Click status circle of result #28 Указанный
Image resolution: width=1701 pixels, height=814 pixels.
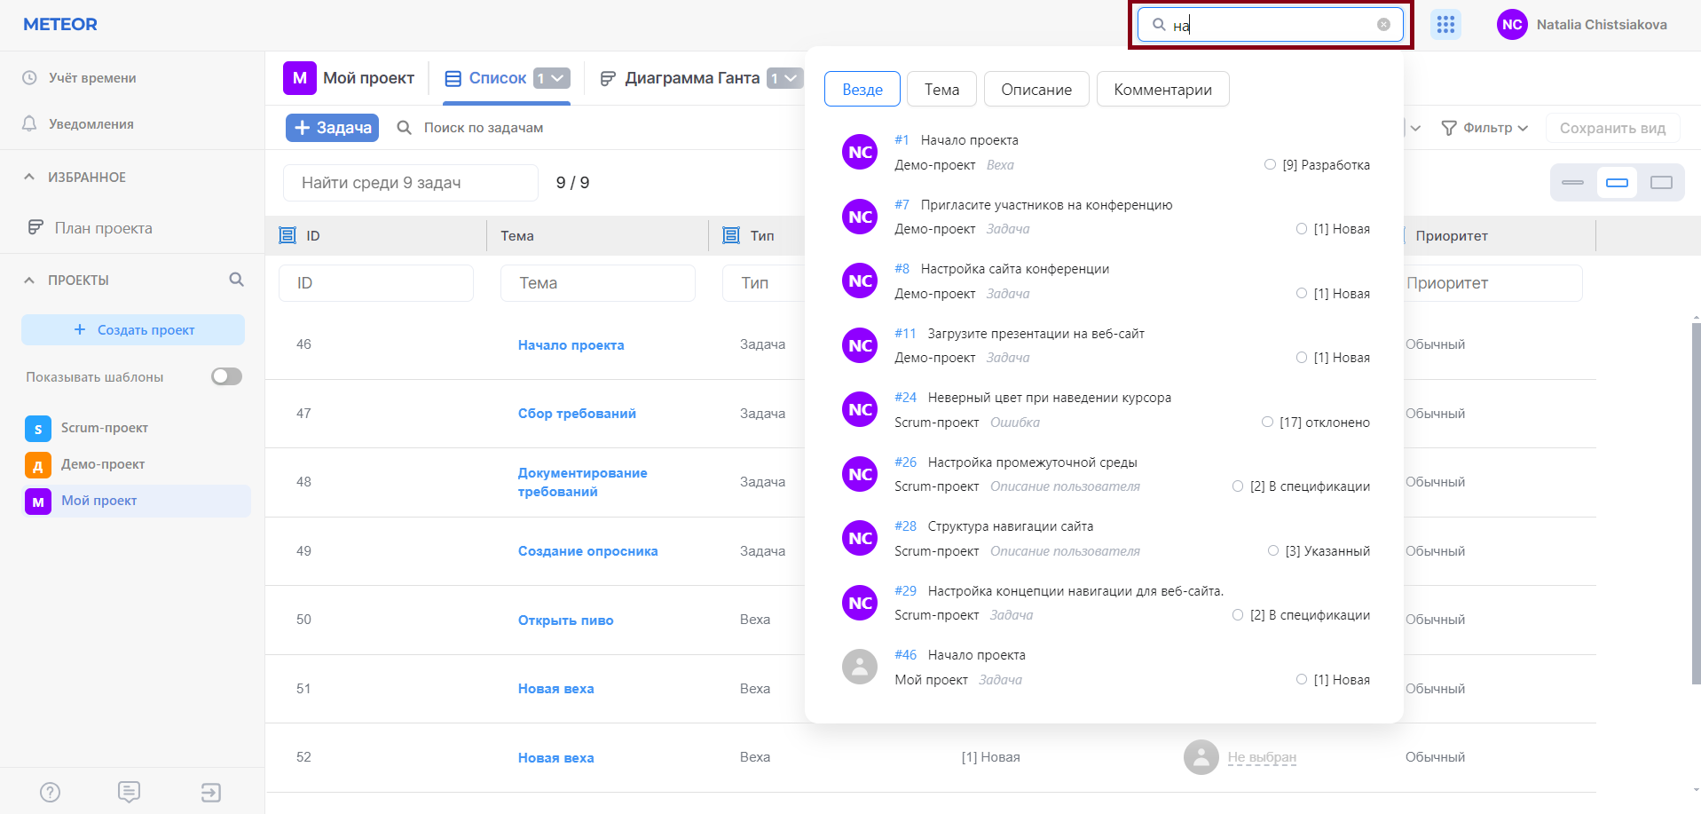point(1273,550)
